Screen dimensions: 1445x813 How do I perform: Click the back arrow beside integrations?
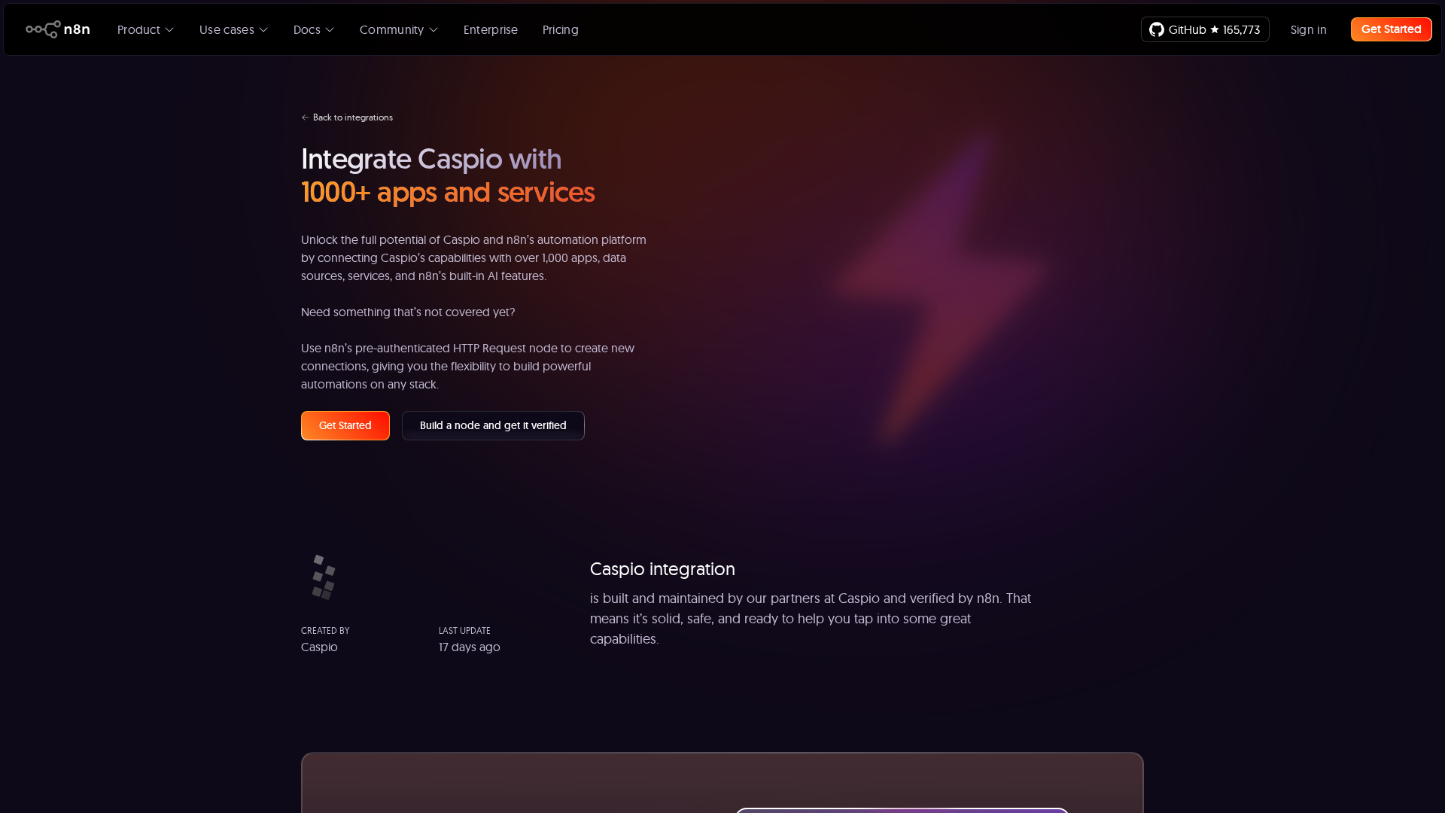(305, 117)
